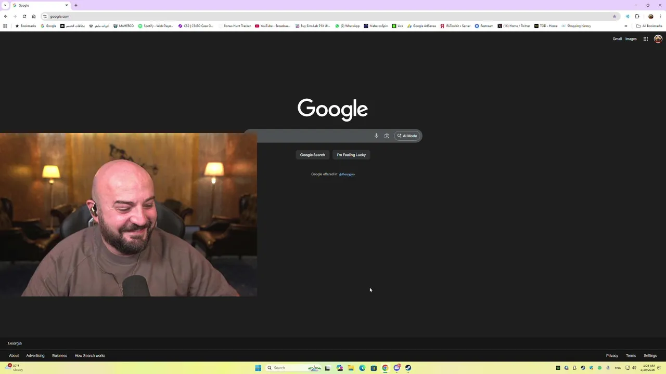
Task: Open the About footer link
Action: pos(14,356)
